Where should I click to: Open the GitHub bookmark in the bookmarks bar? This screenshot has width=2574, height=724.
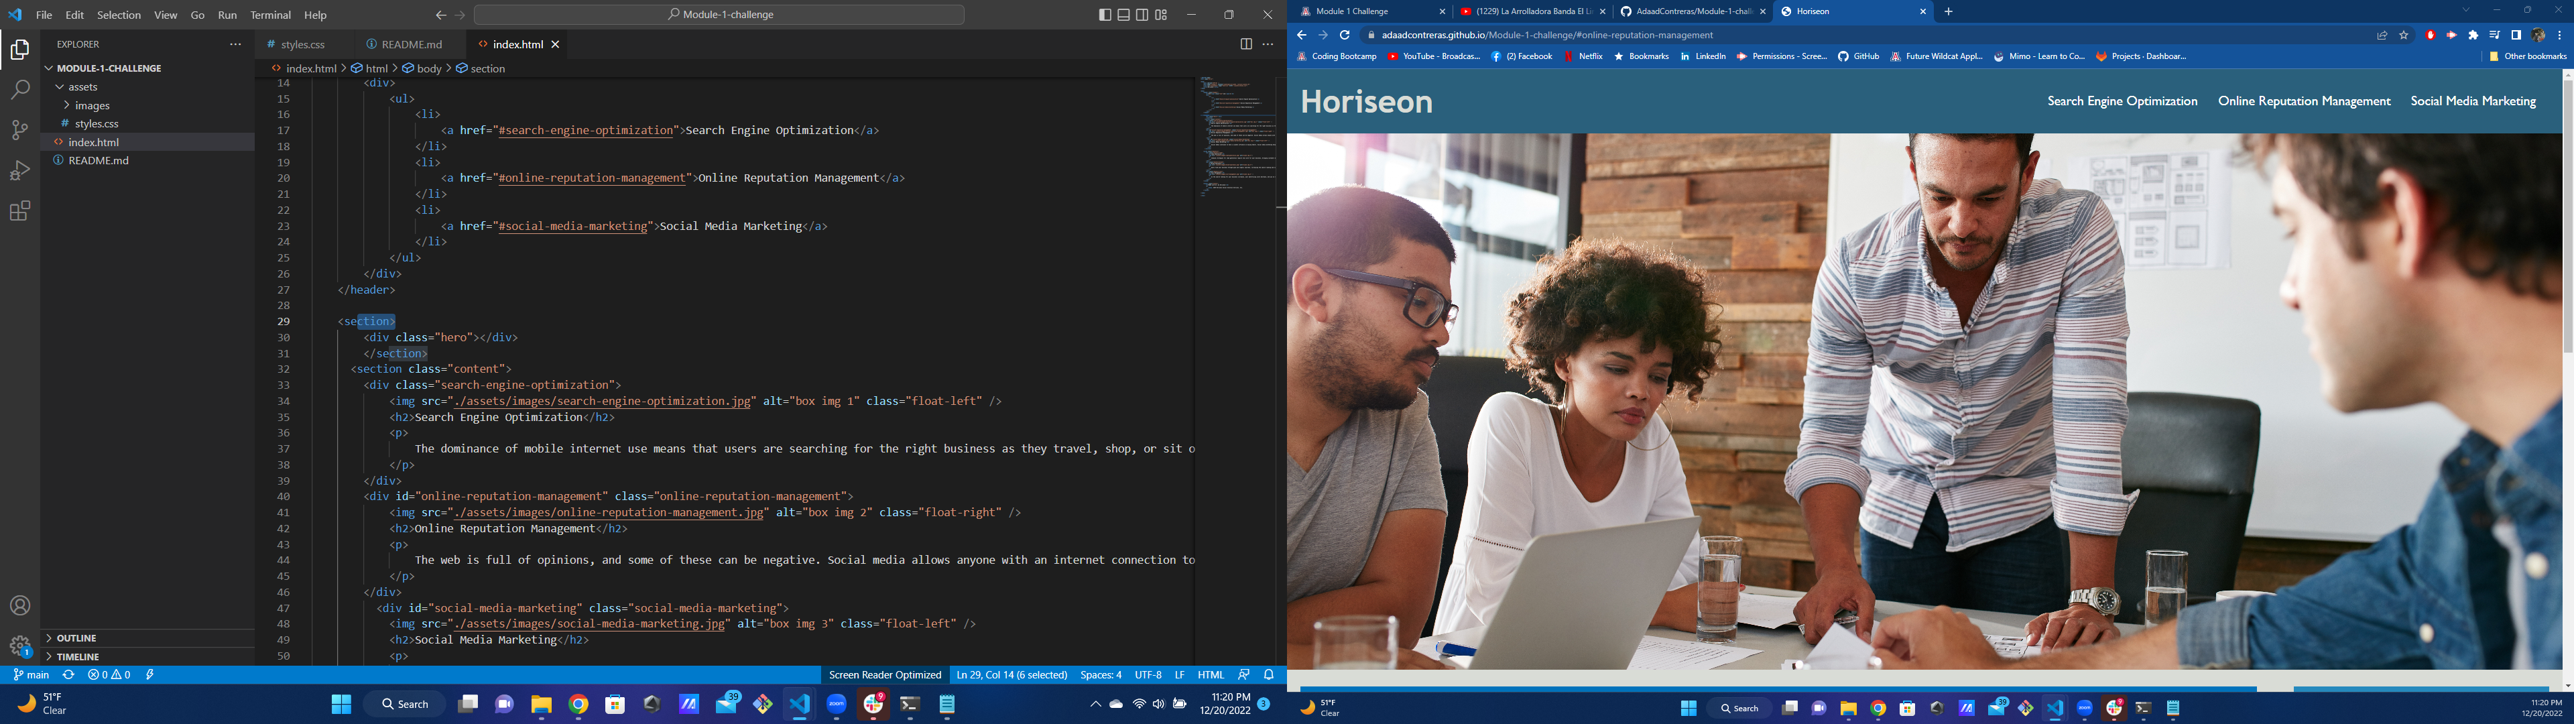tap(1859, 57)
